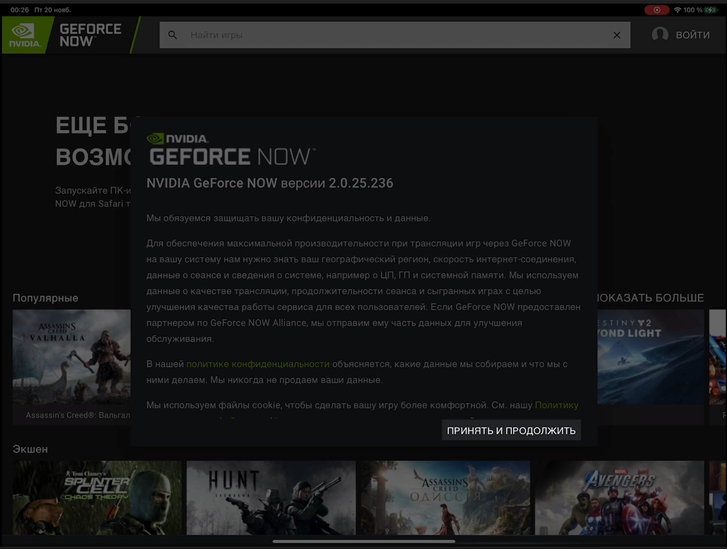The height and width of the screenshot is (549, 727).
Task: Open политике конфиденциальности link
Action: pos(258,364)
